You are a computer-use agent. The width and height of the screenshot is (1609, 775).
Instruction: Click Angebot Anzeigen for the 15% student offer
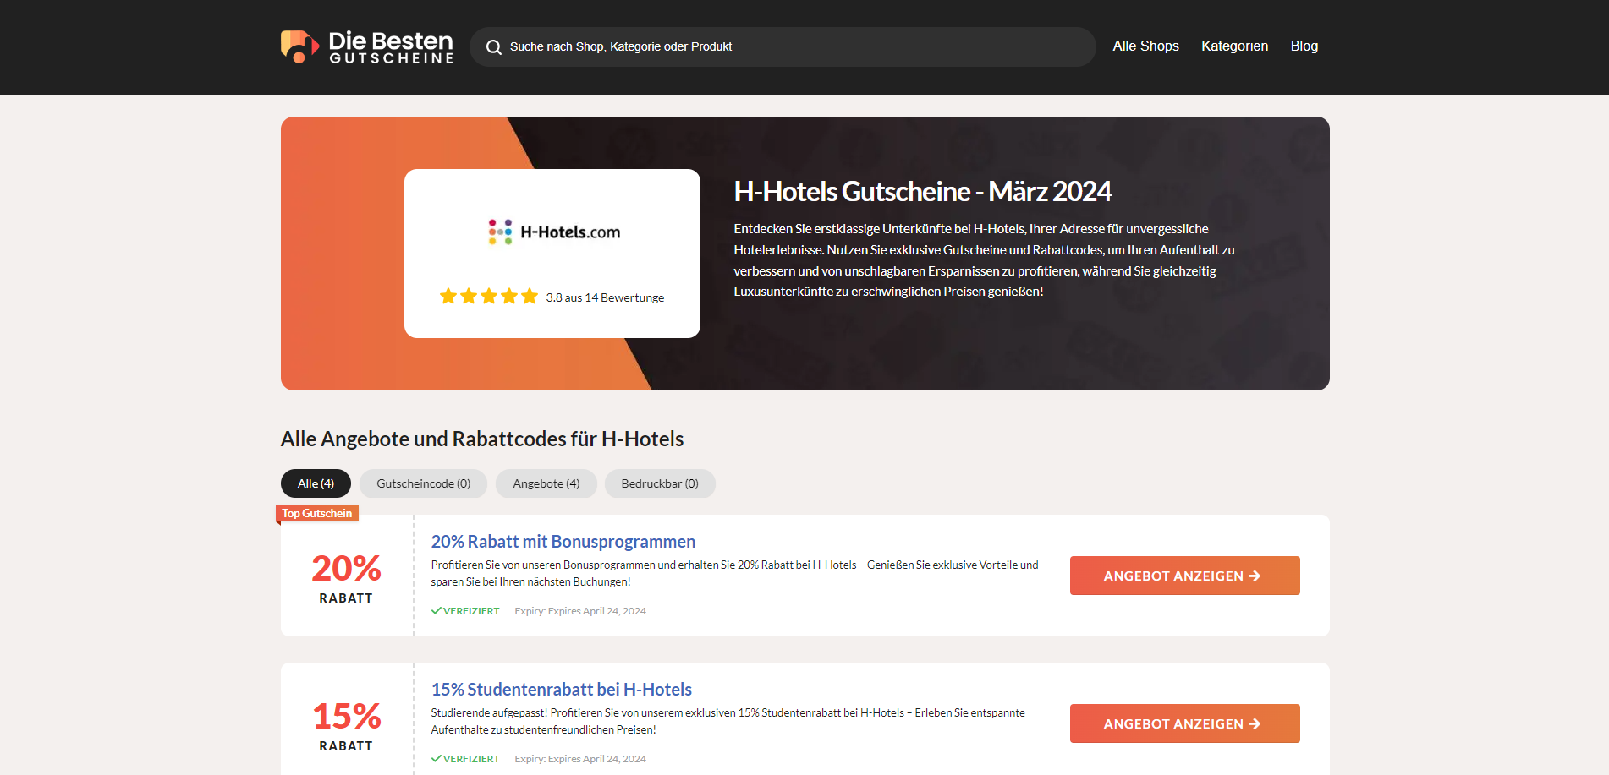[1184, 723]
